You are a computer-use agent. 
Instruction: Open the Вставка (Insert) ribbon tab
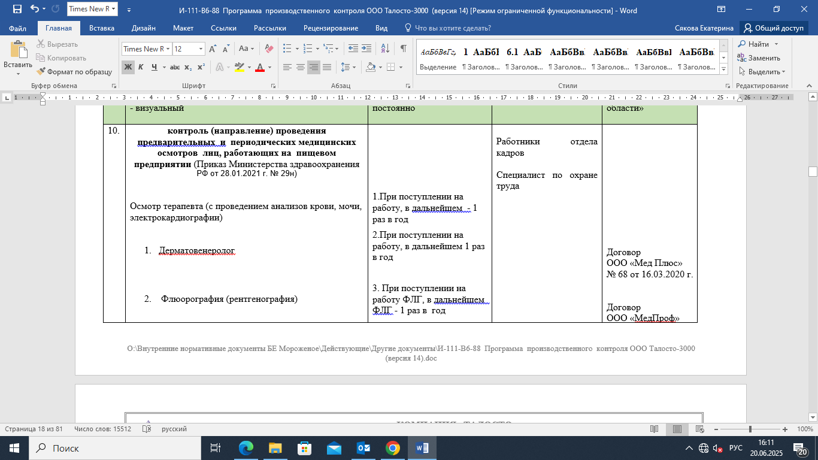(x=102, y=28)
